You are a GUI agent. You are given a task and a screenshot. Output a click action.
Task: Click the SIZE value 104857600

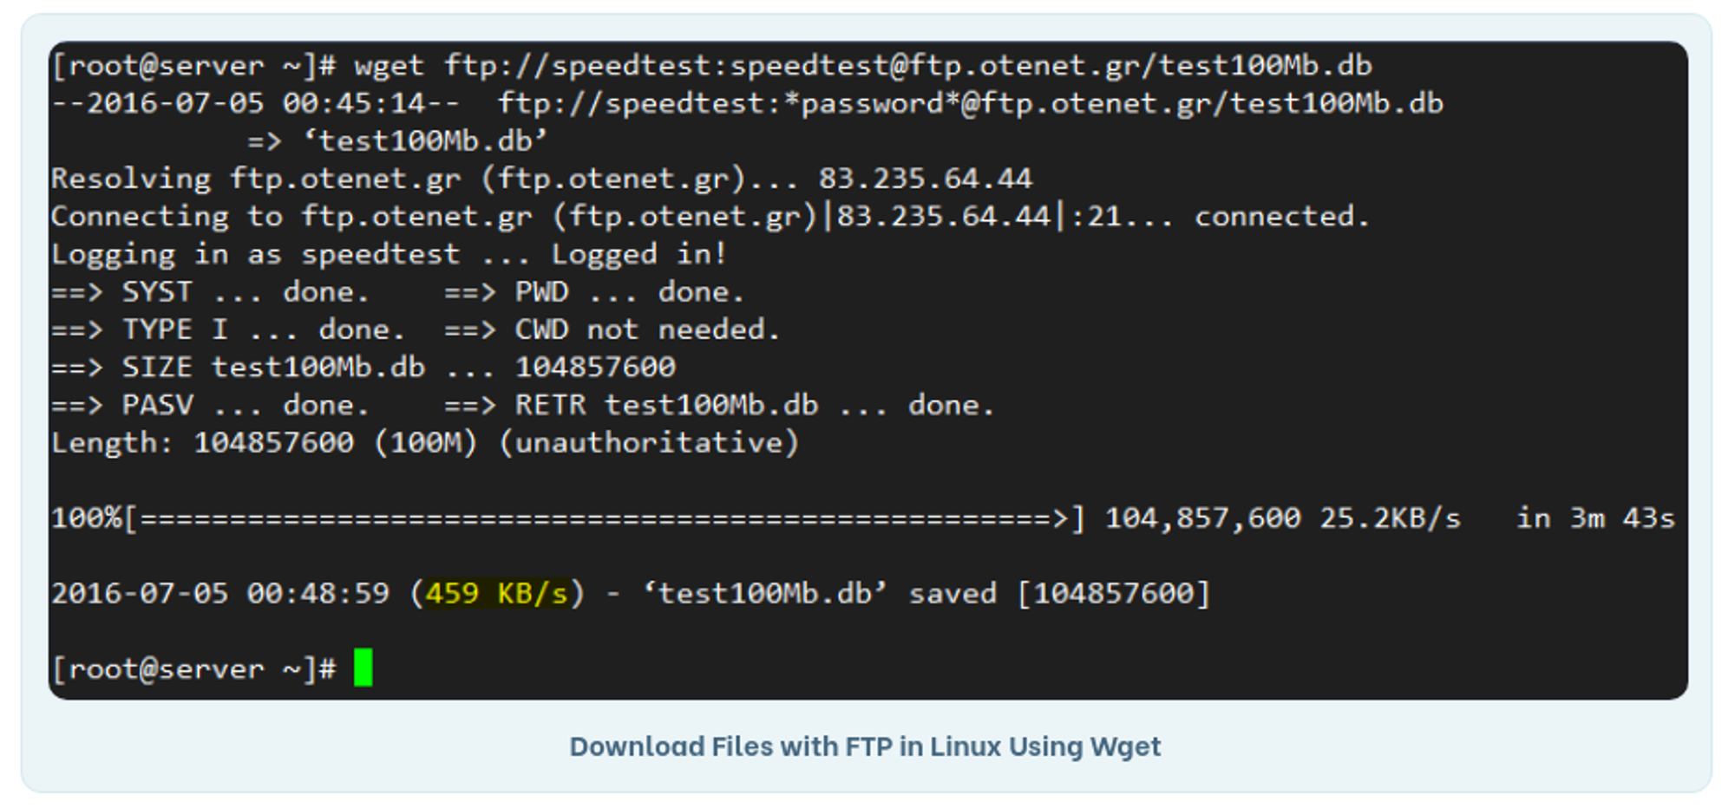595,367
